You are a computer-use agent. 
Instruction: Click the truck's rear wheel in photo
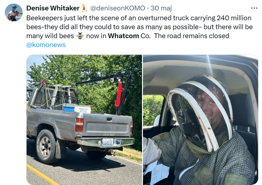point(46,146)
